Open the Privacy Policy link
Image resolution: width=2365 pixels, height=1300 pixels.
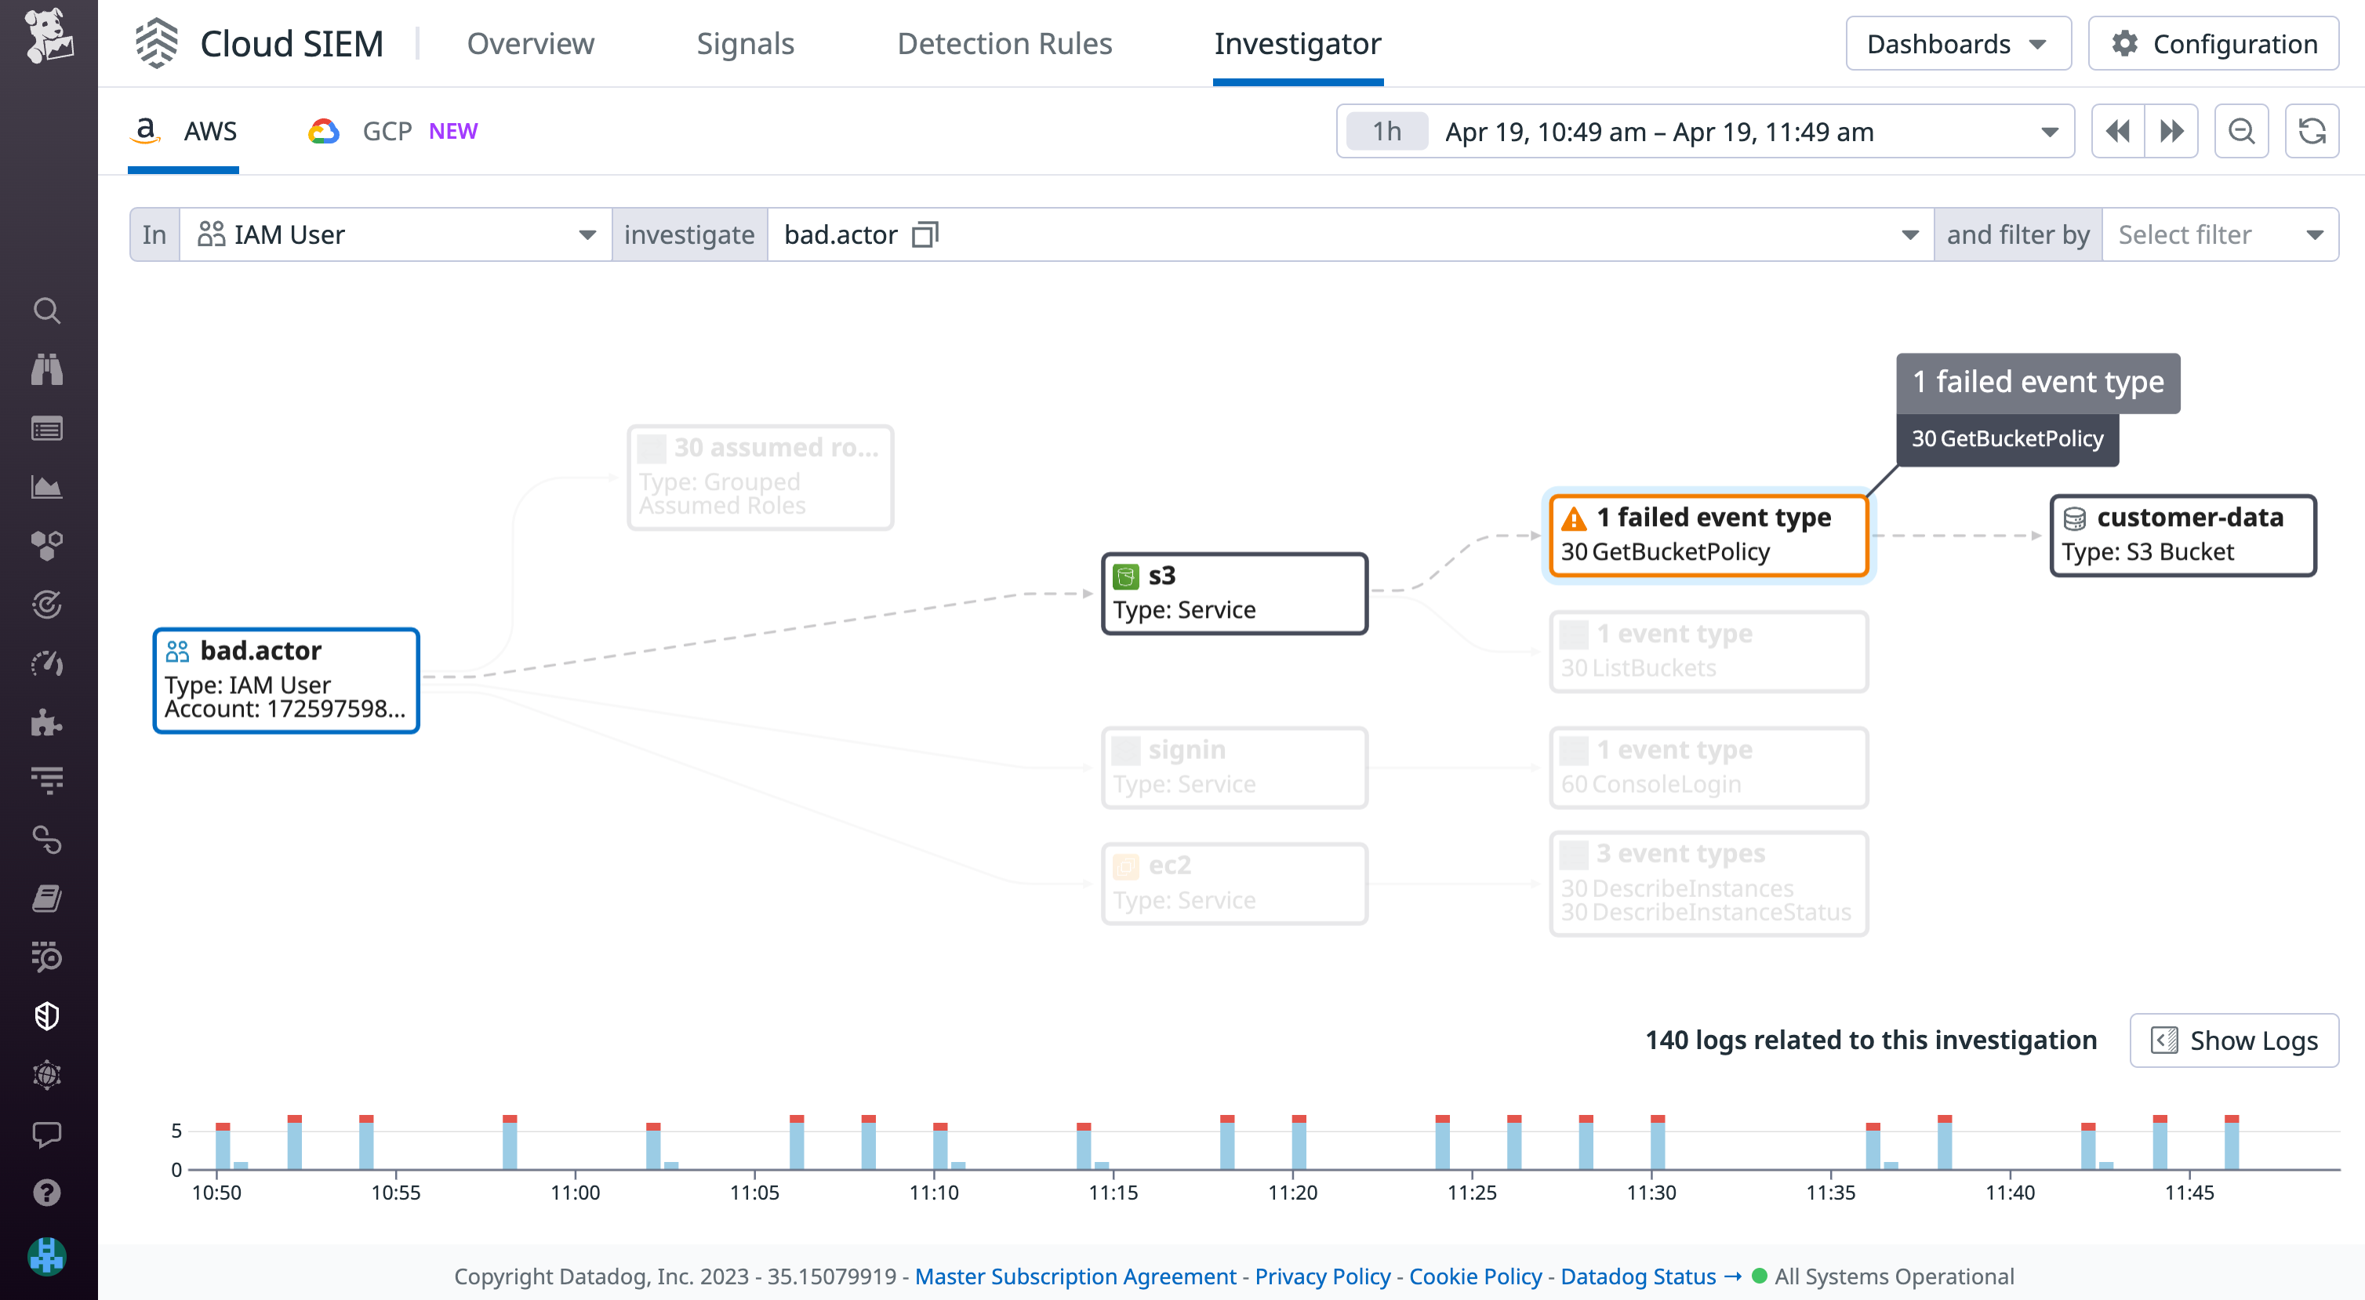pyautogui.click(x=1322, y=1276)
